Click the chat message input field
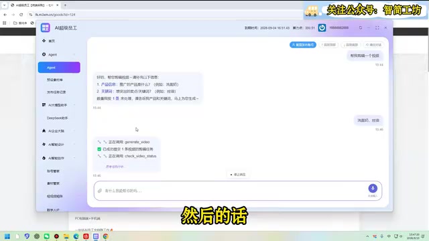The width and height of the screenshot is (429, 241). (237, 191)
